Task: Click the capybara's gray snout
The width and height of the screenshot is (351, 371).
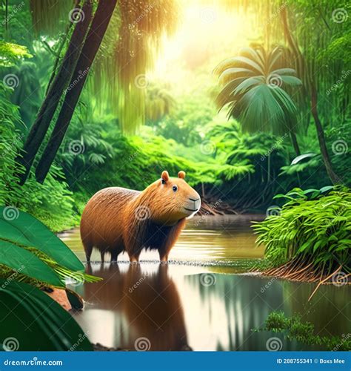Action: 194,204
